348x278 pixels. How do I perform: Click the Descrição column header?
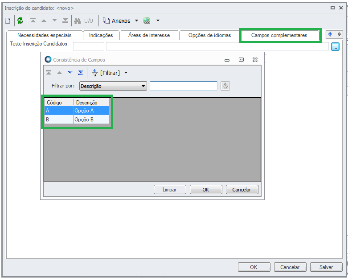pos(91,103)
